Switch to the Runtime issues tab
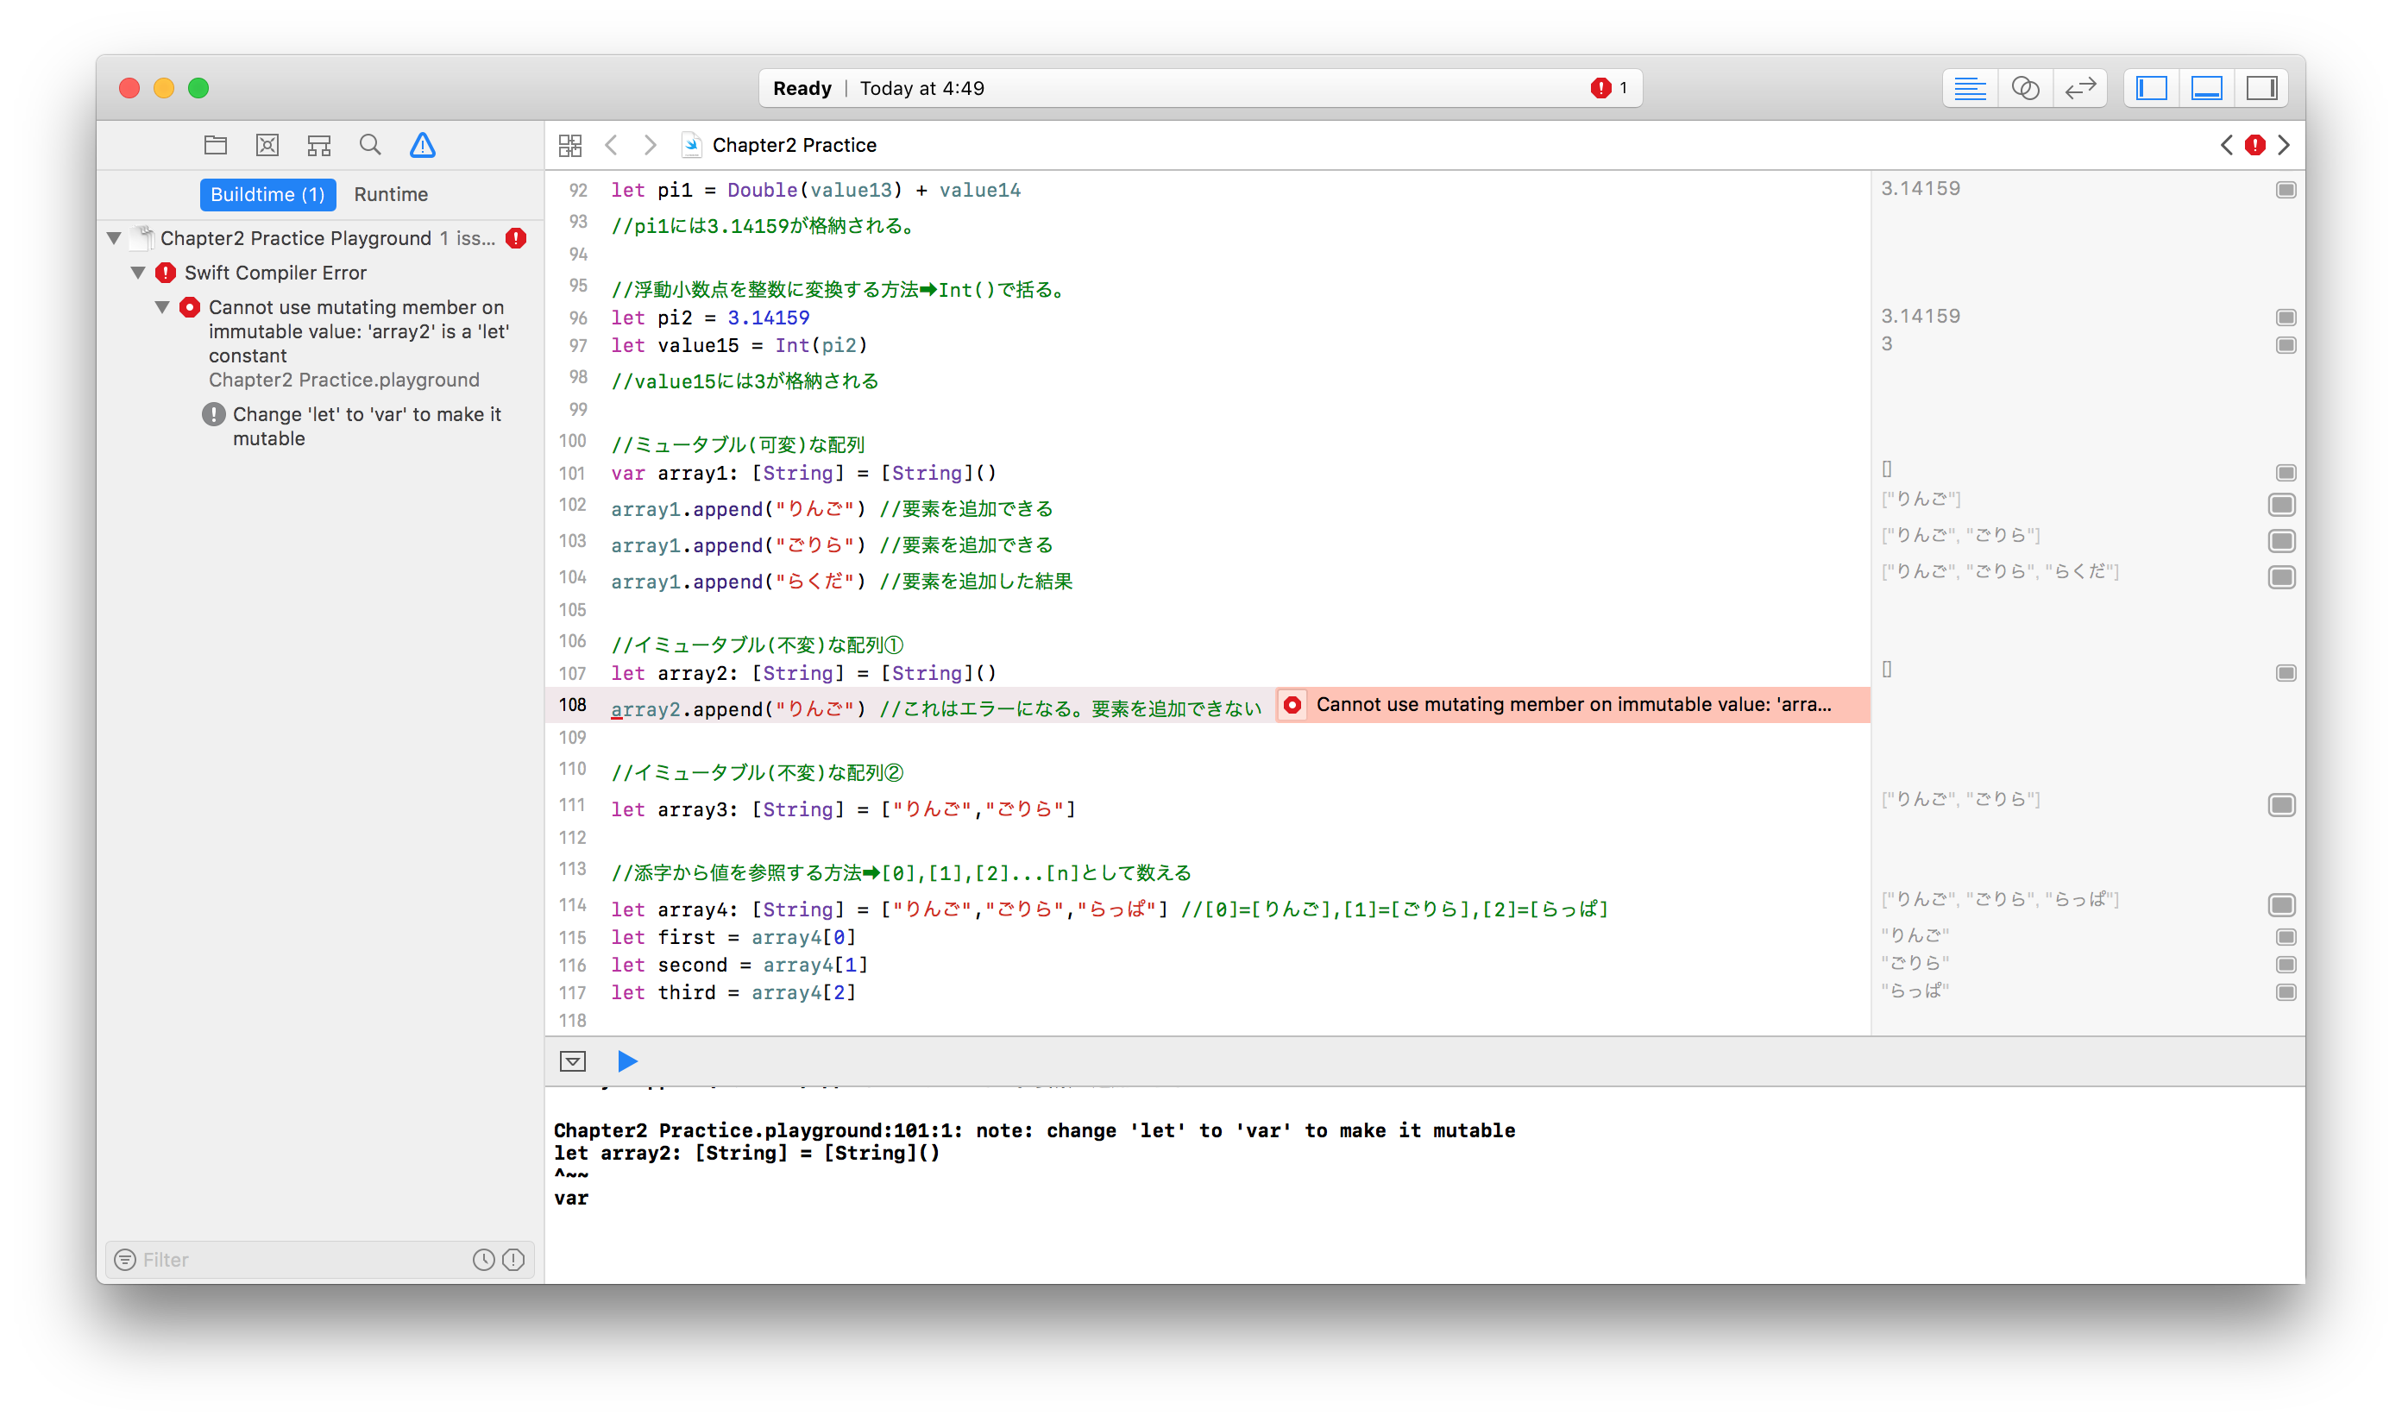This screenshot has height=1422, width=2402. pyautogui.click(x=391, y=194)
